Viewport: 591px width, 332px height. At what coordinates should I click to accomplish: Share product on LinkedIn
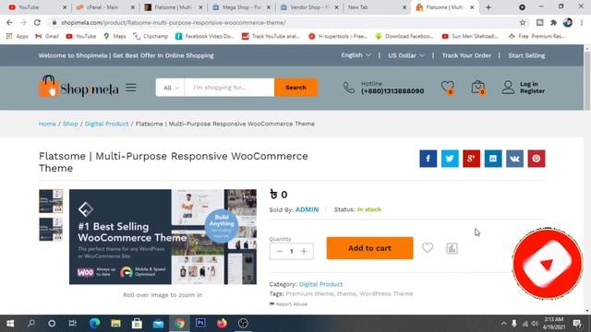click(x=493, y=159)
